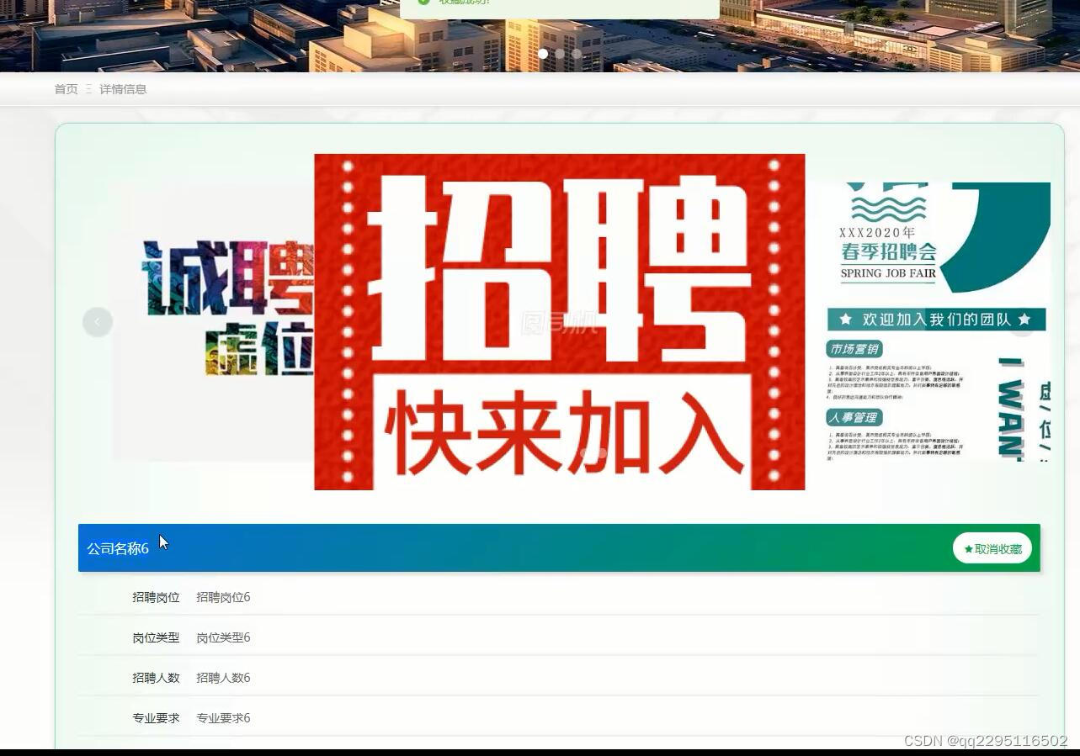The image size is (1080, 756).
Task: Click the company title 公司名称6
Action: pos(117,548)
